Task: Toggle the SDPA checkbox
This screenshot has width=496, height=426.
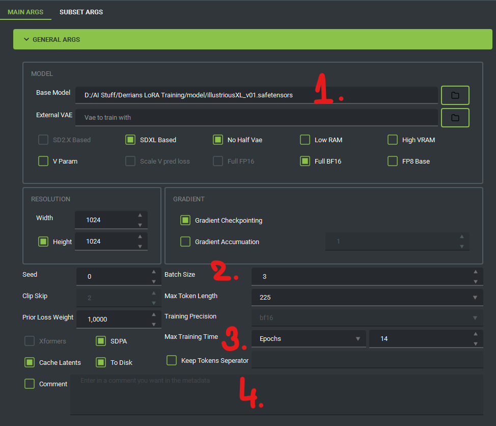Action: [101, 341]
